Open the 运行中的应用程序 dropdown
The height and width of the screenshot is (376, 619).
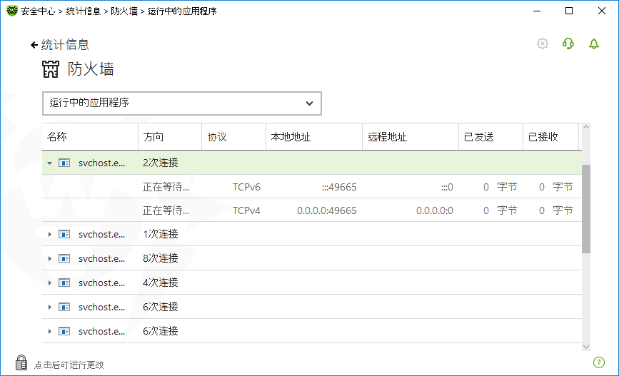(182, 103)
